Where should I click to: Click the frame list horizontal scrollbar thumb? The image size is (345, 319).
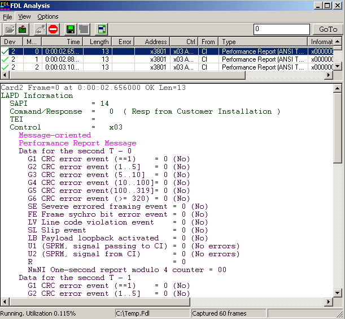coord(127,75)
